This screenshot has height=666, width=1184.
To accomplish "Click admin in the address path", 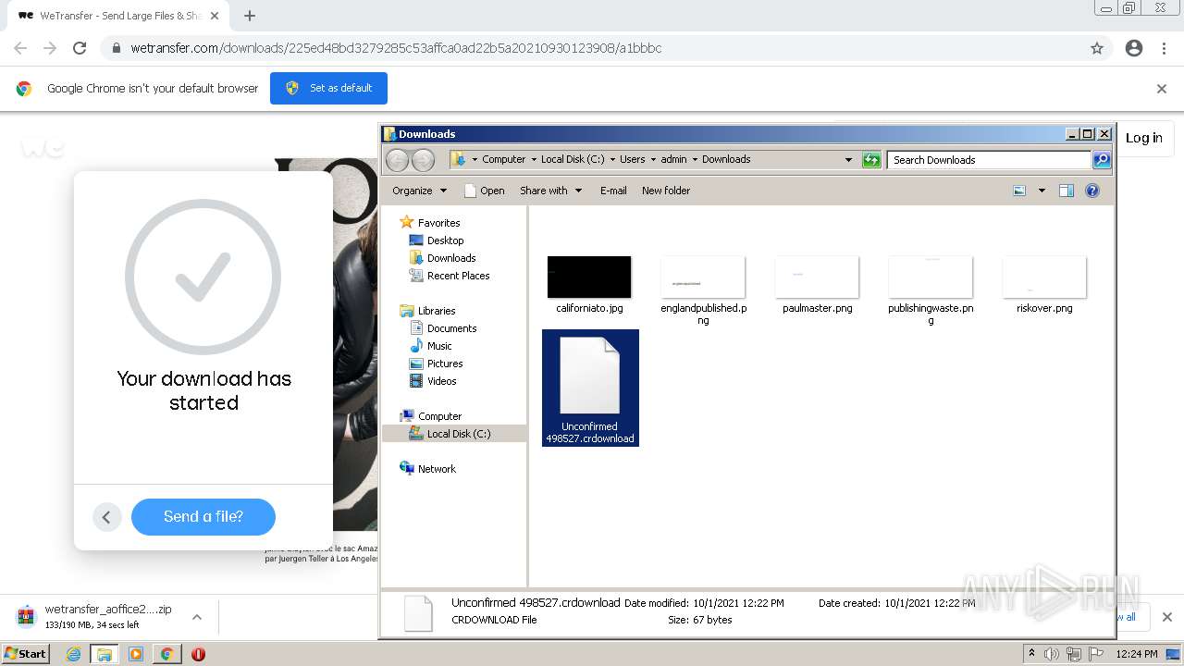I will (673, 159).
